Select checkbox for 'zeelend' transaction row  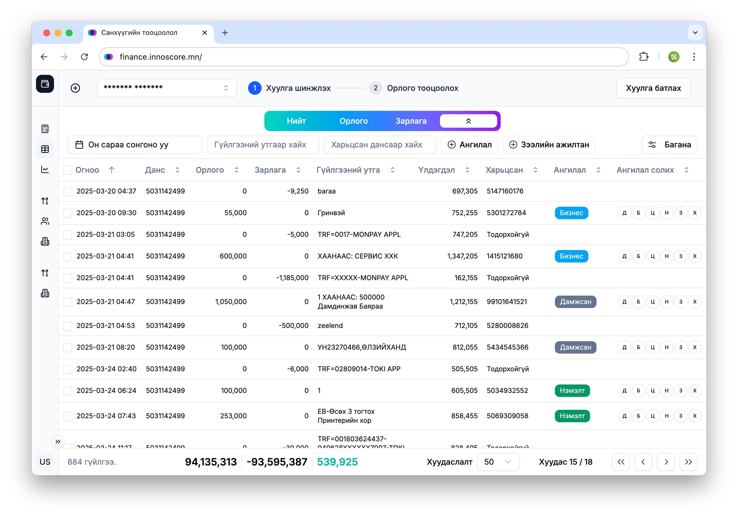67,326
